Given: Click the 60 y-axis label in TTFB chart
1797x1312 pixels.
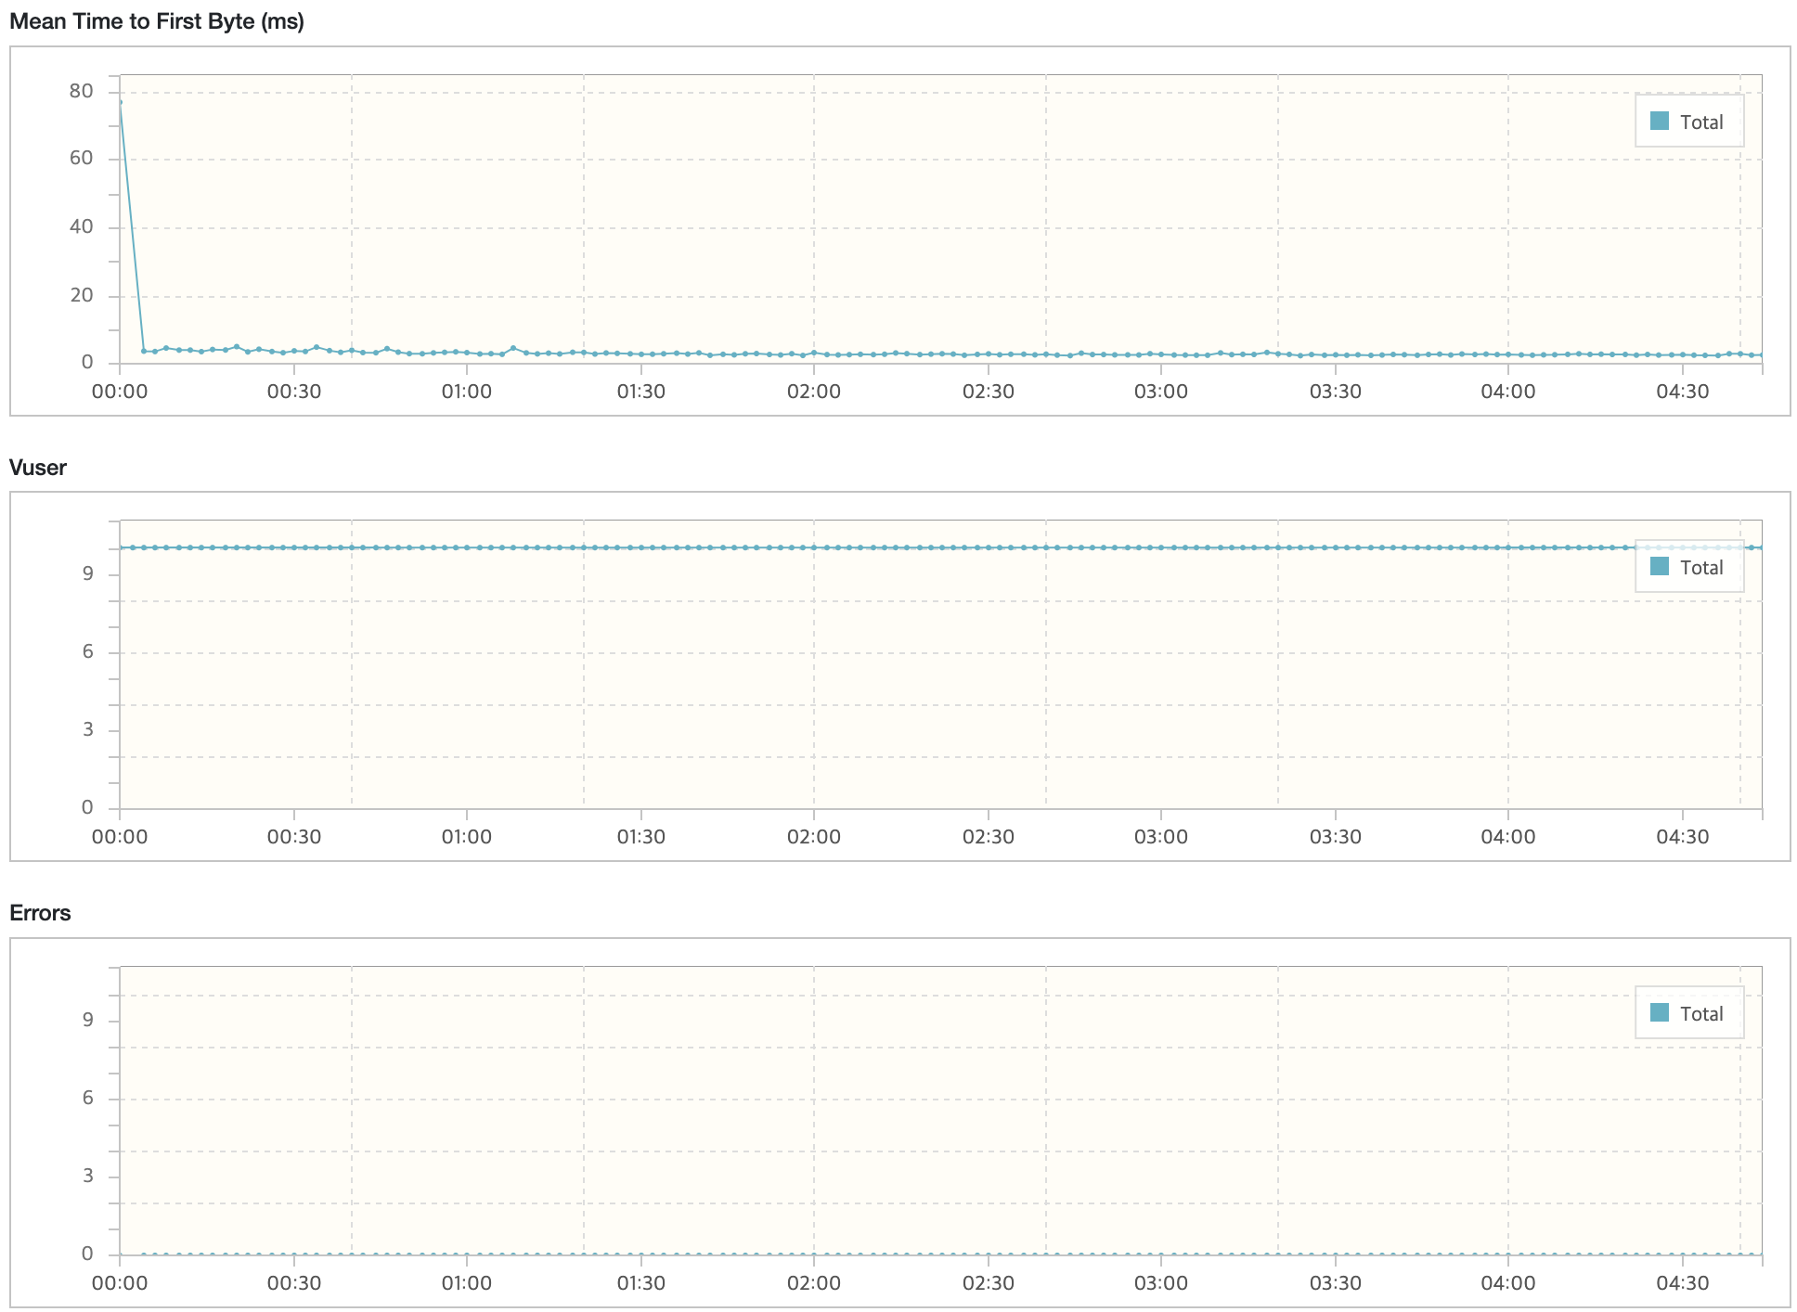Looking at the screenshot, I should tap(82, 158).
